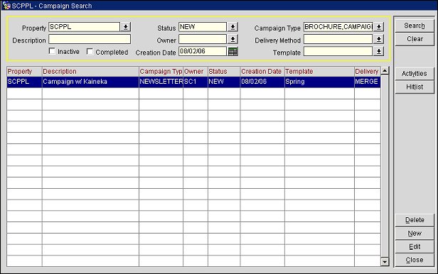Click the Campaign Type field BROCHURE,CAMPAIG

point(338,27)
